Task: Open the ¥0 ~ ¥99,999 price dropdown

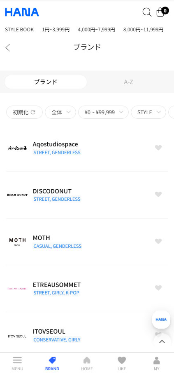Action: point(103,112)
